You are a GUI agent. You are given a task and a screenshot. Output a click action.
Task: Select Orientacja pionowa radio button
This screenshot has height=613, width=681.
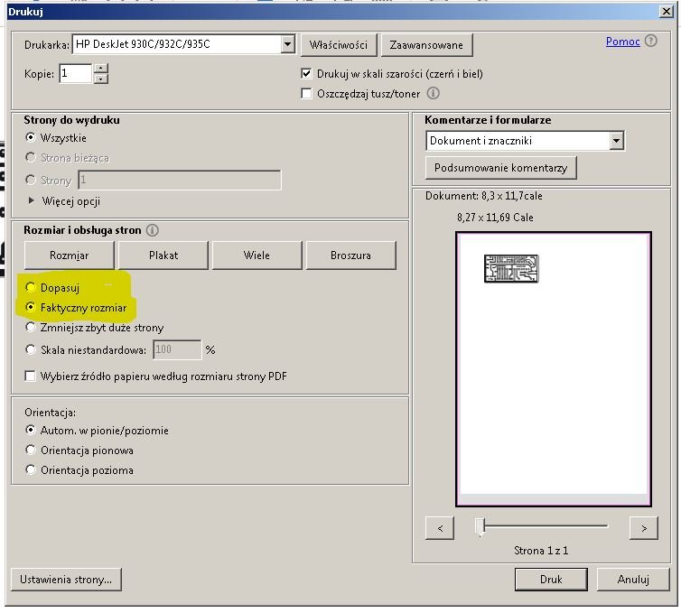pos(31,450)
